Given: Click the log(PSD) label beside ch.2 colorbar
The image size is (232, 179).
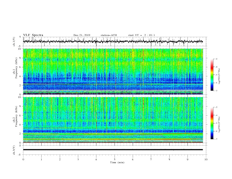Looking at the screenshot, I should coord(219,125).
